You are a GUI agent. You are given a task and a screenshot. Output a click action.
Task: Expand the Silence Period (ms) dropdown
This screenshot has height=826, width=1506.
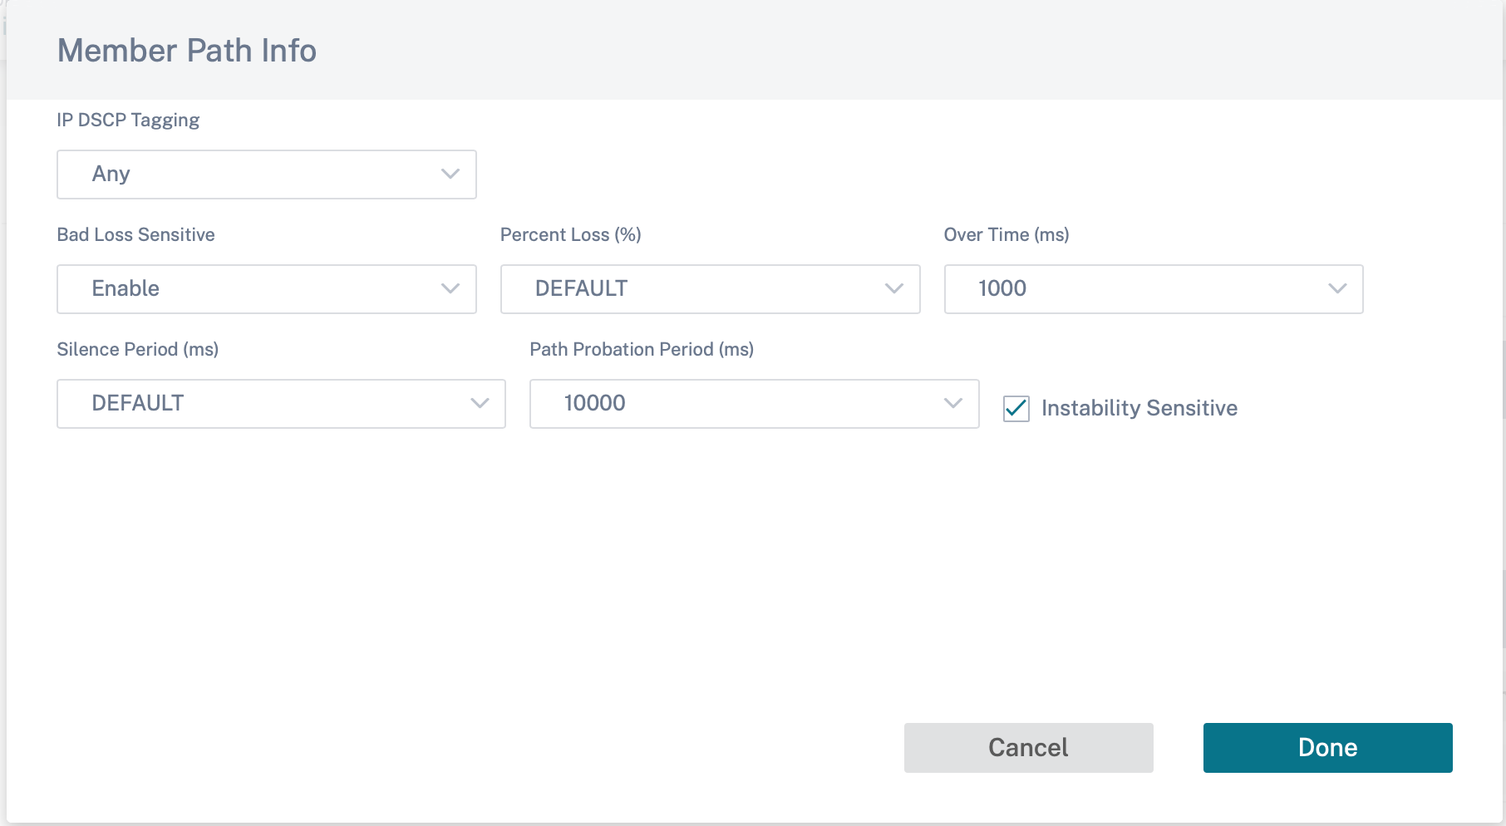coord(281,404)
